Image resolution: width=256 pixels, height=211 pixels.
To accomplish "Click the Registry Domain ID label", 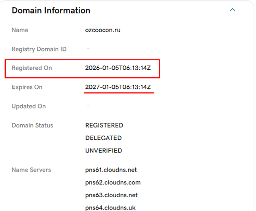I will 39,49.
